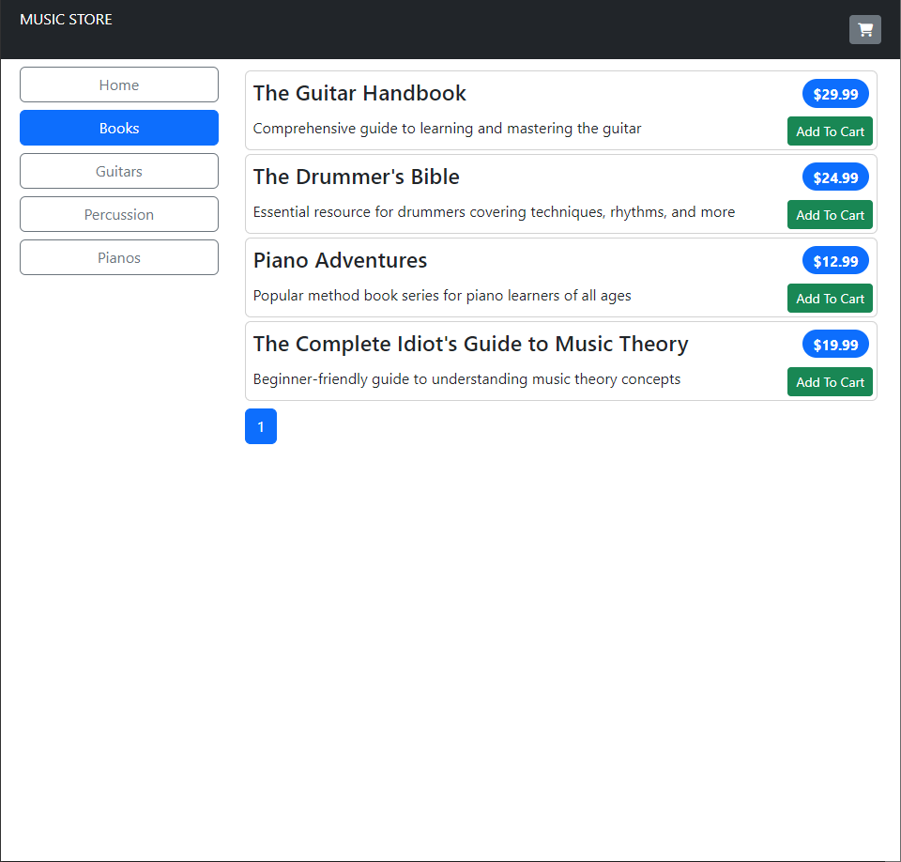Go to the Home category
901x862 pixels.
tap(119, 85)
